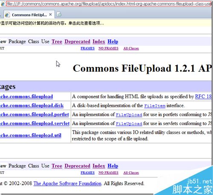This screenshot has width=213, height=195.
Task: Click 'Package' label in bottom navigation bar
Action: tap(17, 166)
